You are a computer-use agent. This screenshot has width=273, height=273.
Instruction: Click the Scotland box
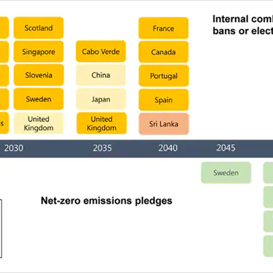coord(38,28)
